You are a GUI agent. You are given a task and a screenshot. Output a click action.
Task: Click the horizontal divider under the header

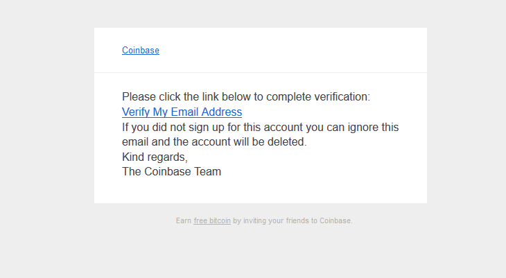(260, 72)
